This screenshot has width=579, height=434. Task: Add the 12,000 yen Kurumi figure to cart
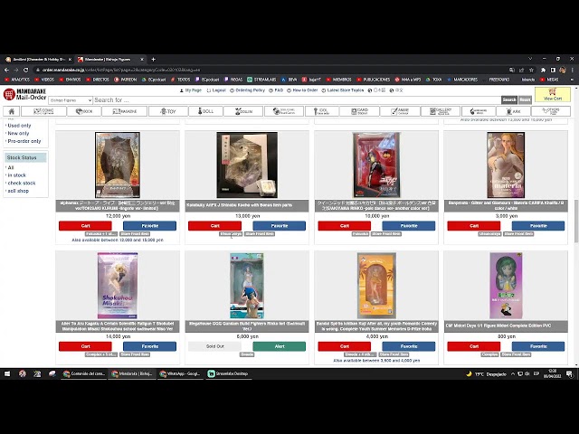(x=85, y=226)
